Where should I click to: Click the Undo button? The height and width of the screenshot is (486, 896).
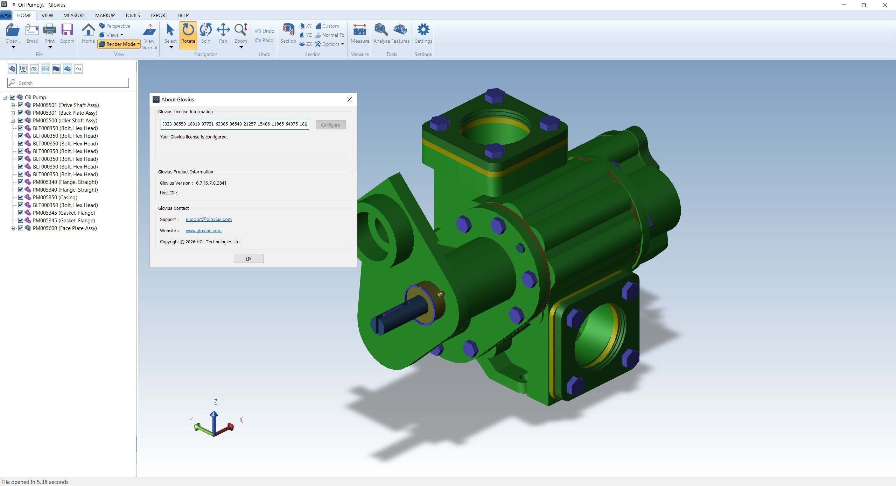point(265,31)
